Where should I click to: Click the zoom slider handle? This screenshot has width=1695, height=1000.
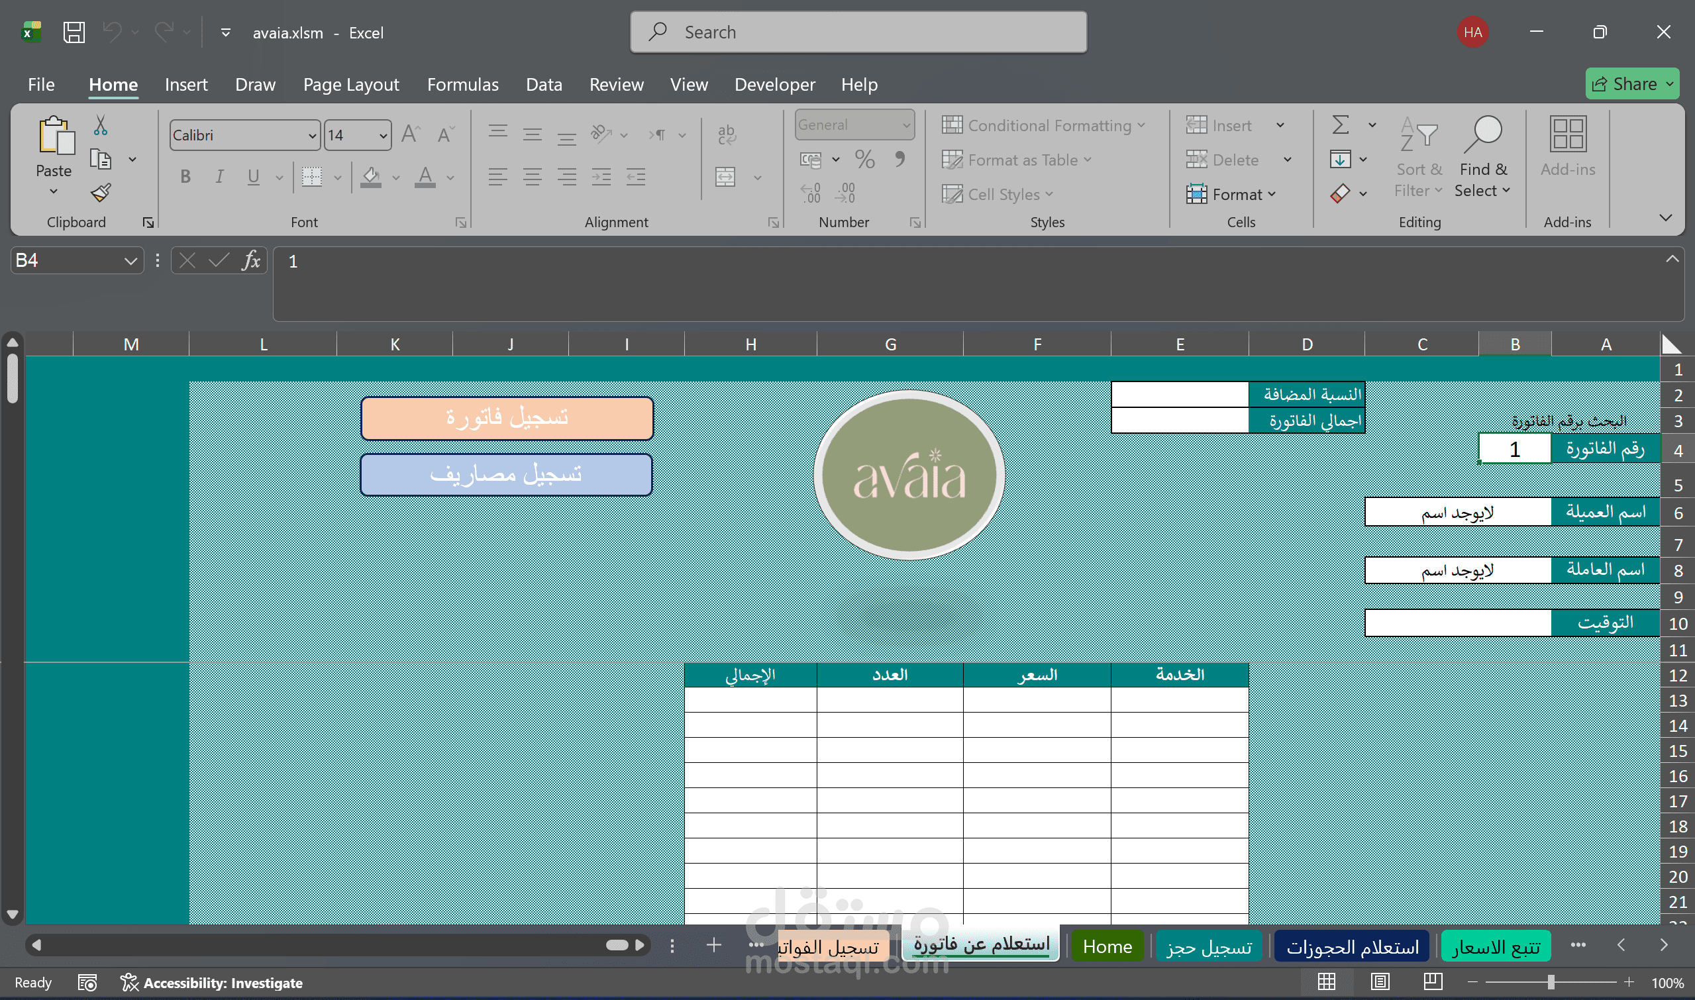coord(1551,983)
